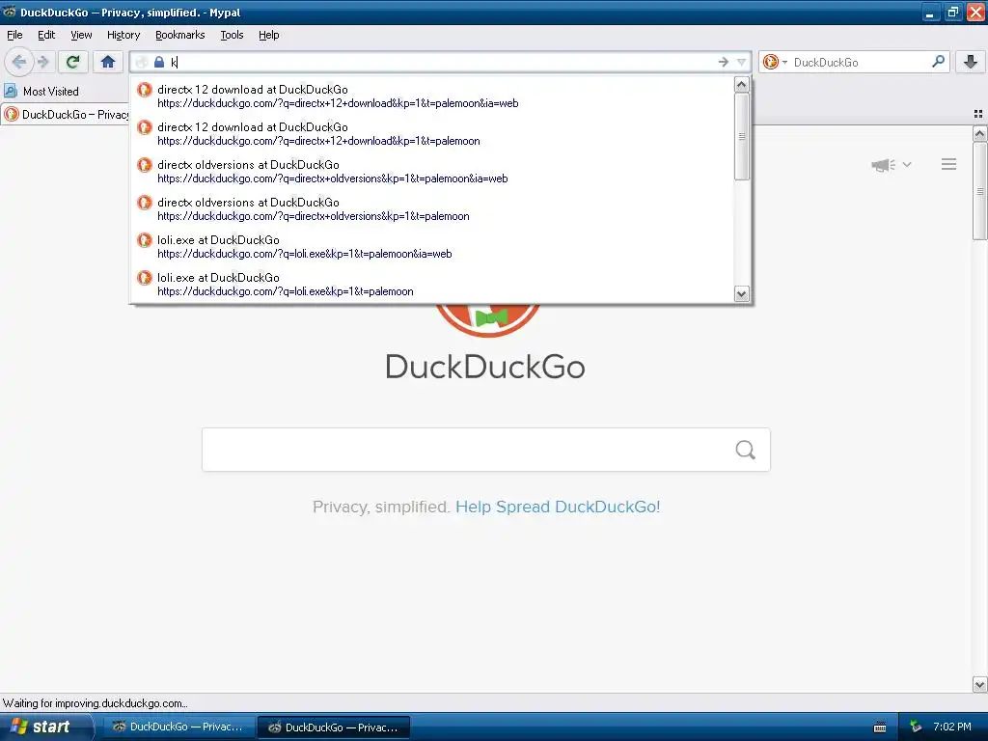
Task: Click the network icon in system tray
Action: [x=916, y=727]
